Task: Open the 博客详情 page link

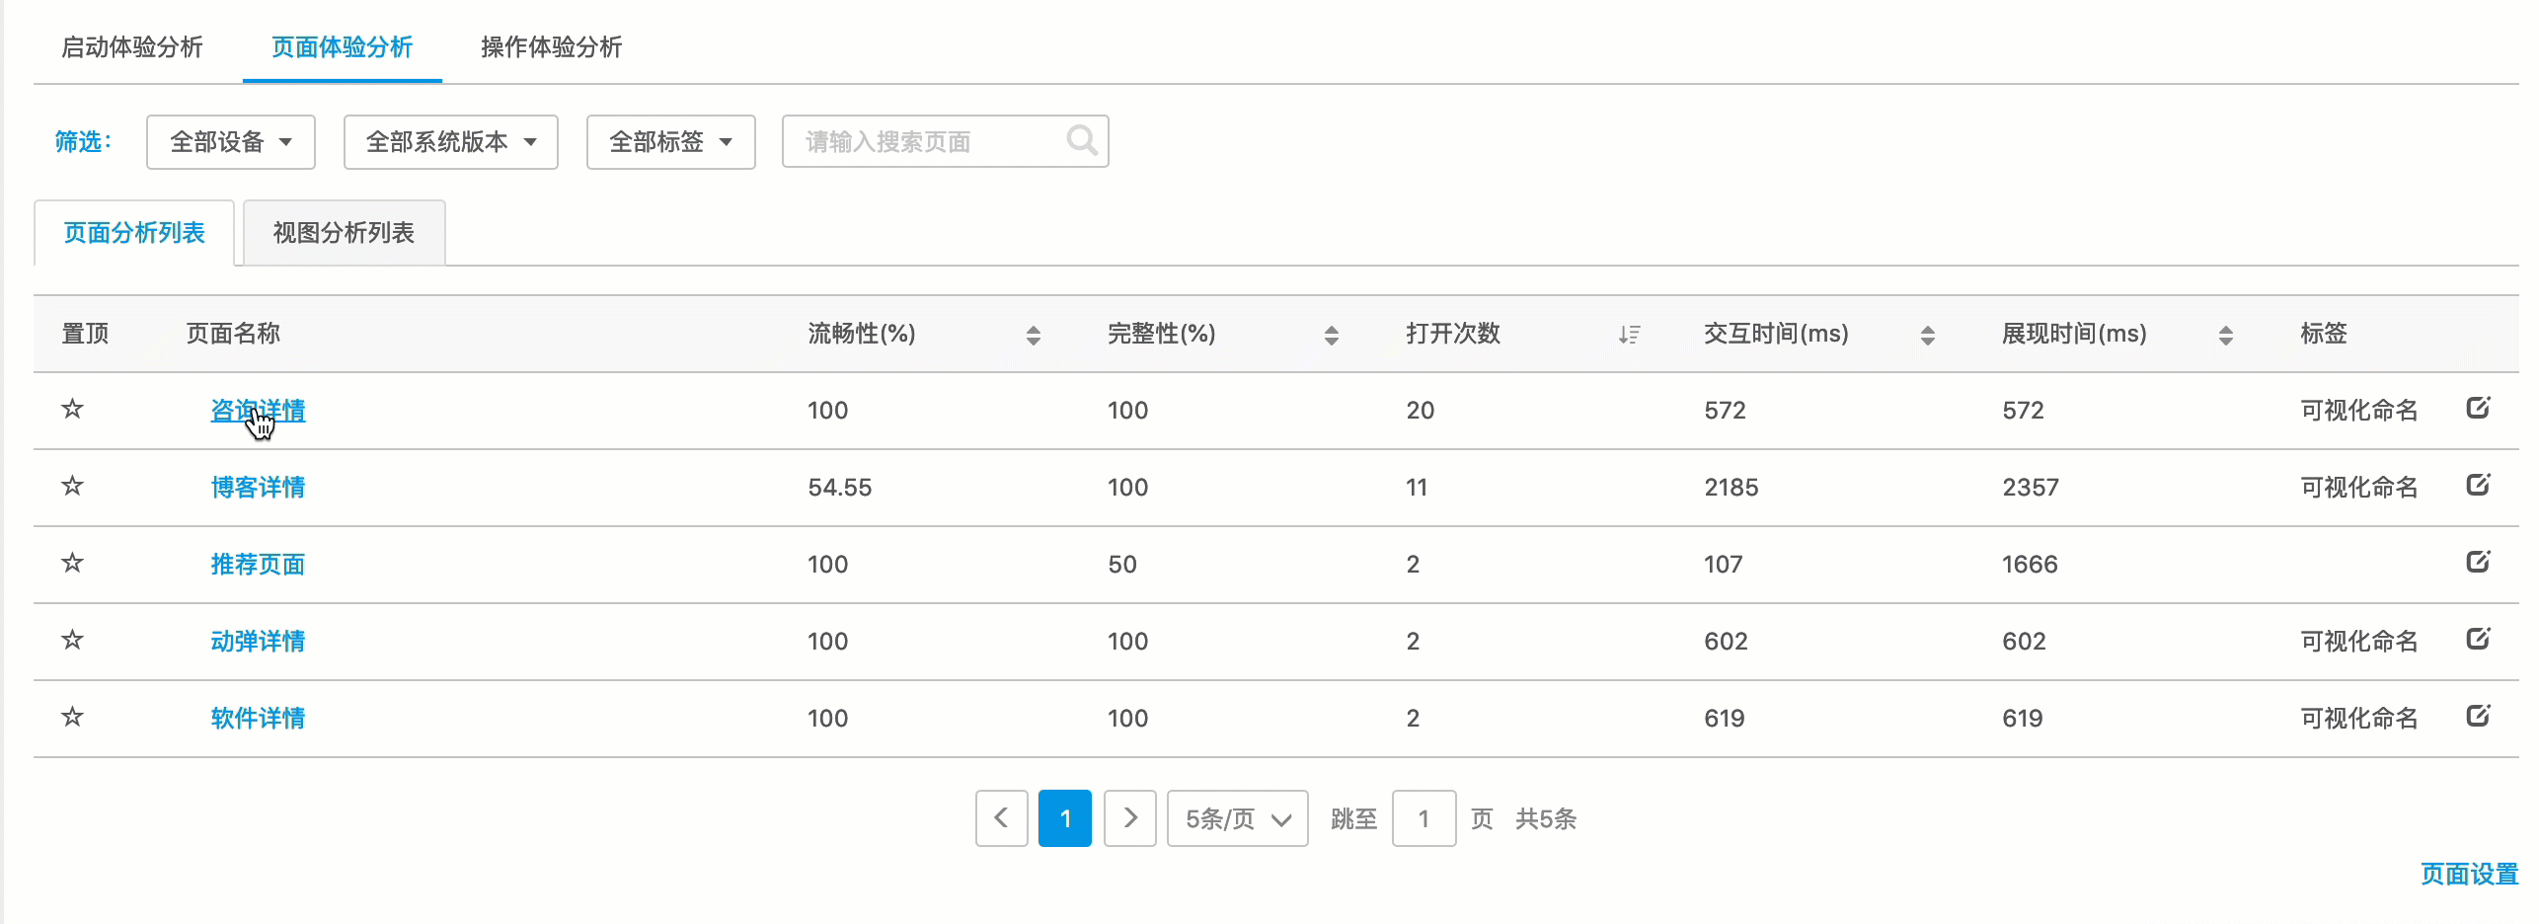Action: pos(258,488)
